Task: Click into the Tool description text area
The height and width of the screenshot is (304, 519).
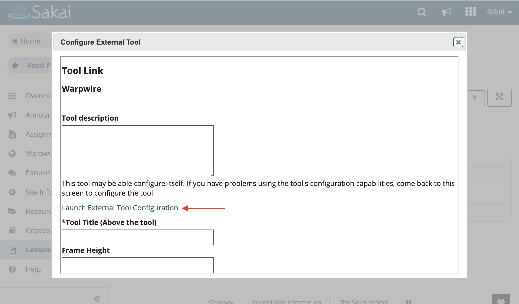Action: pyautogui.click(x=138, y=151)
